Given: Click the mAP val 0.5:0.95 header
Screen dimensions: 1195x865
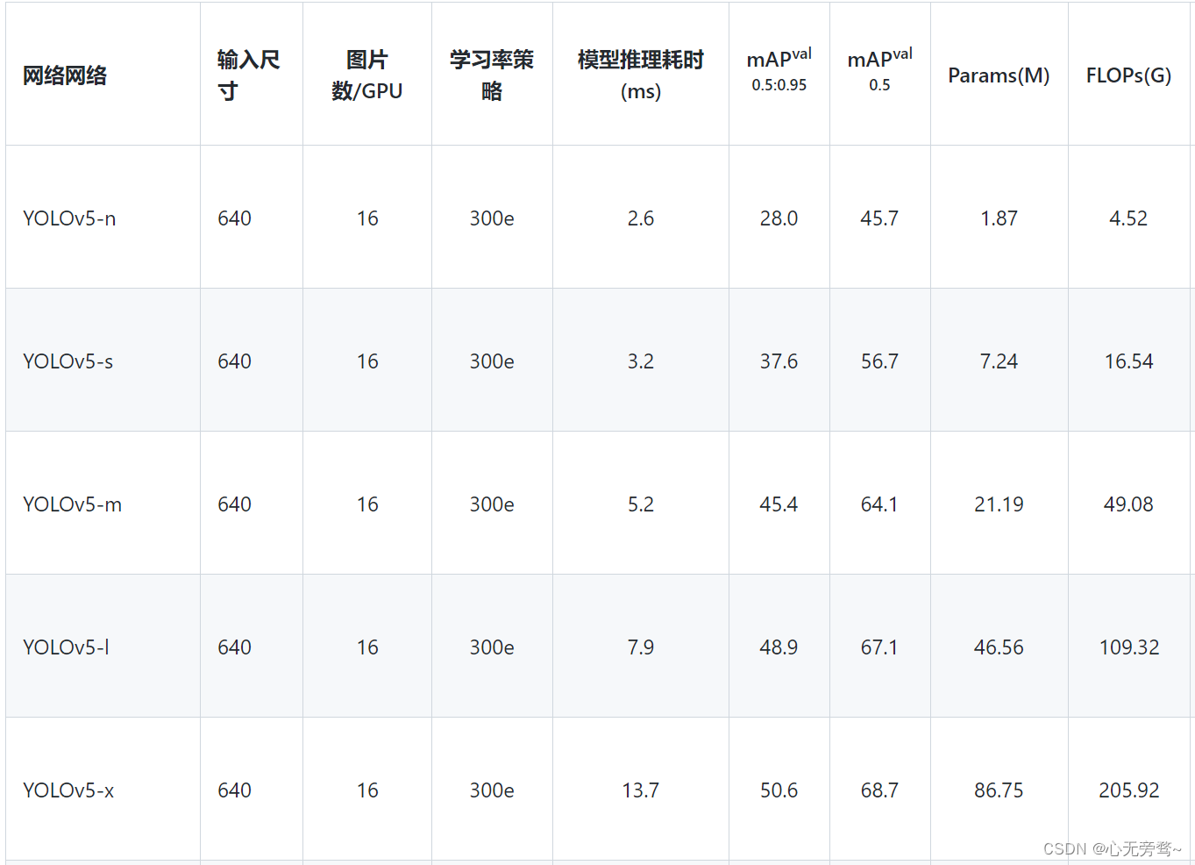Looking at the screenshot, I should [779, 70].
